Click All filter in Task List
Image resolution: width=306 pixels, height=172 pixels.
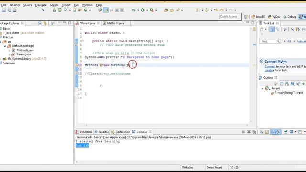[289, 41]
